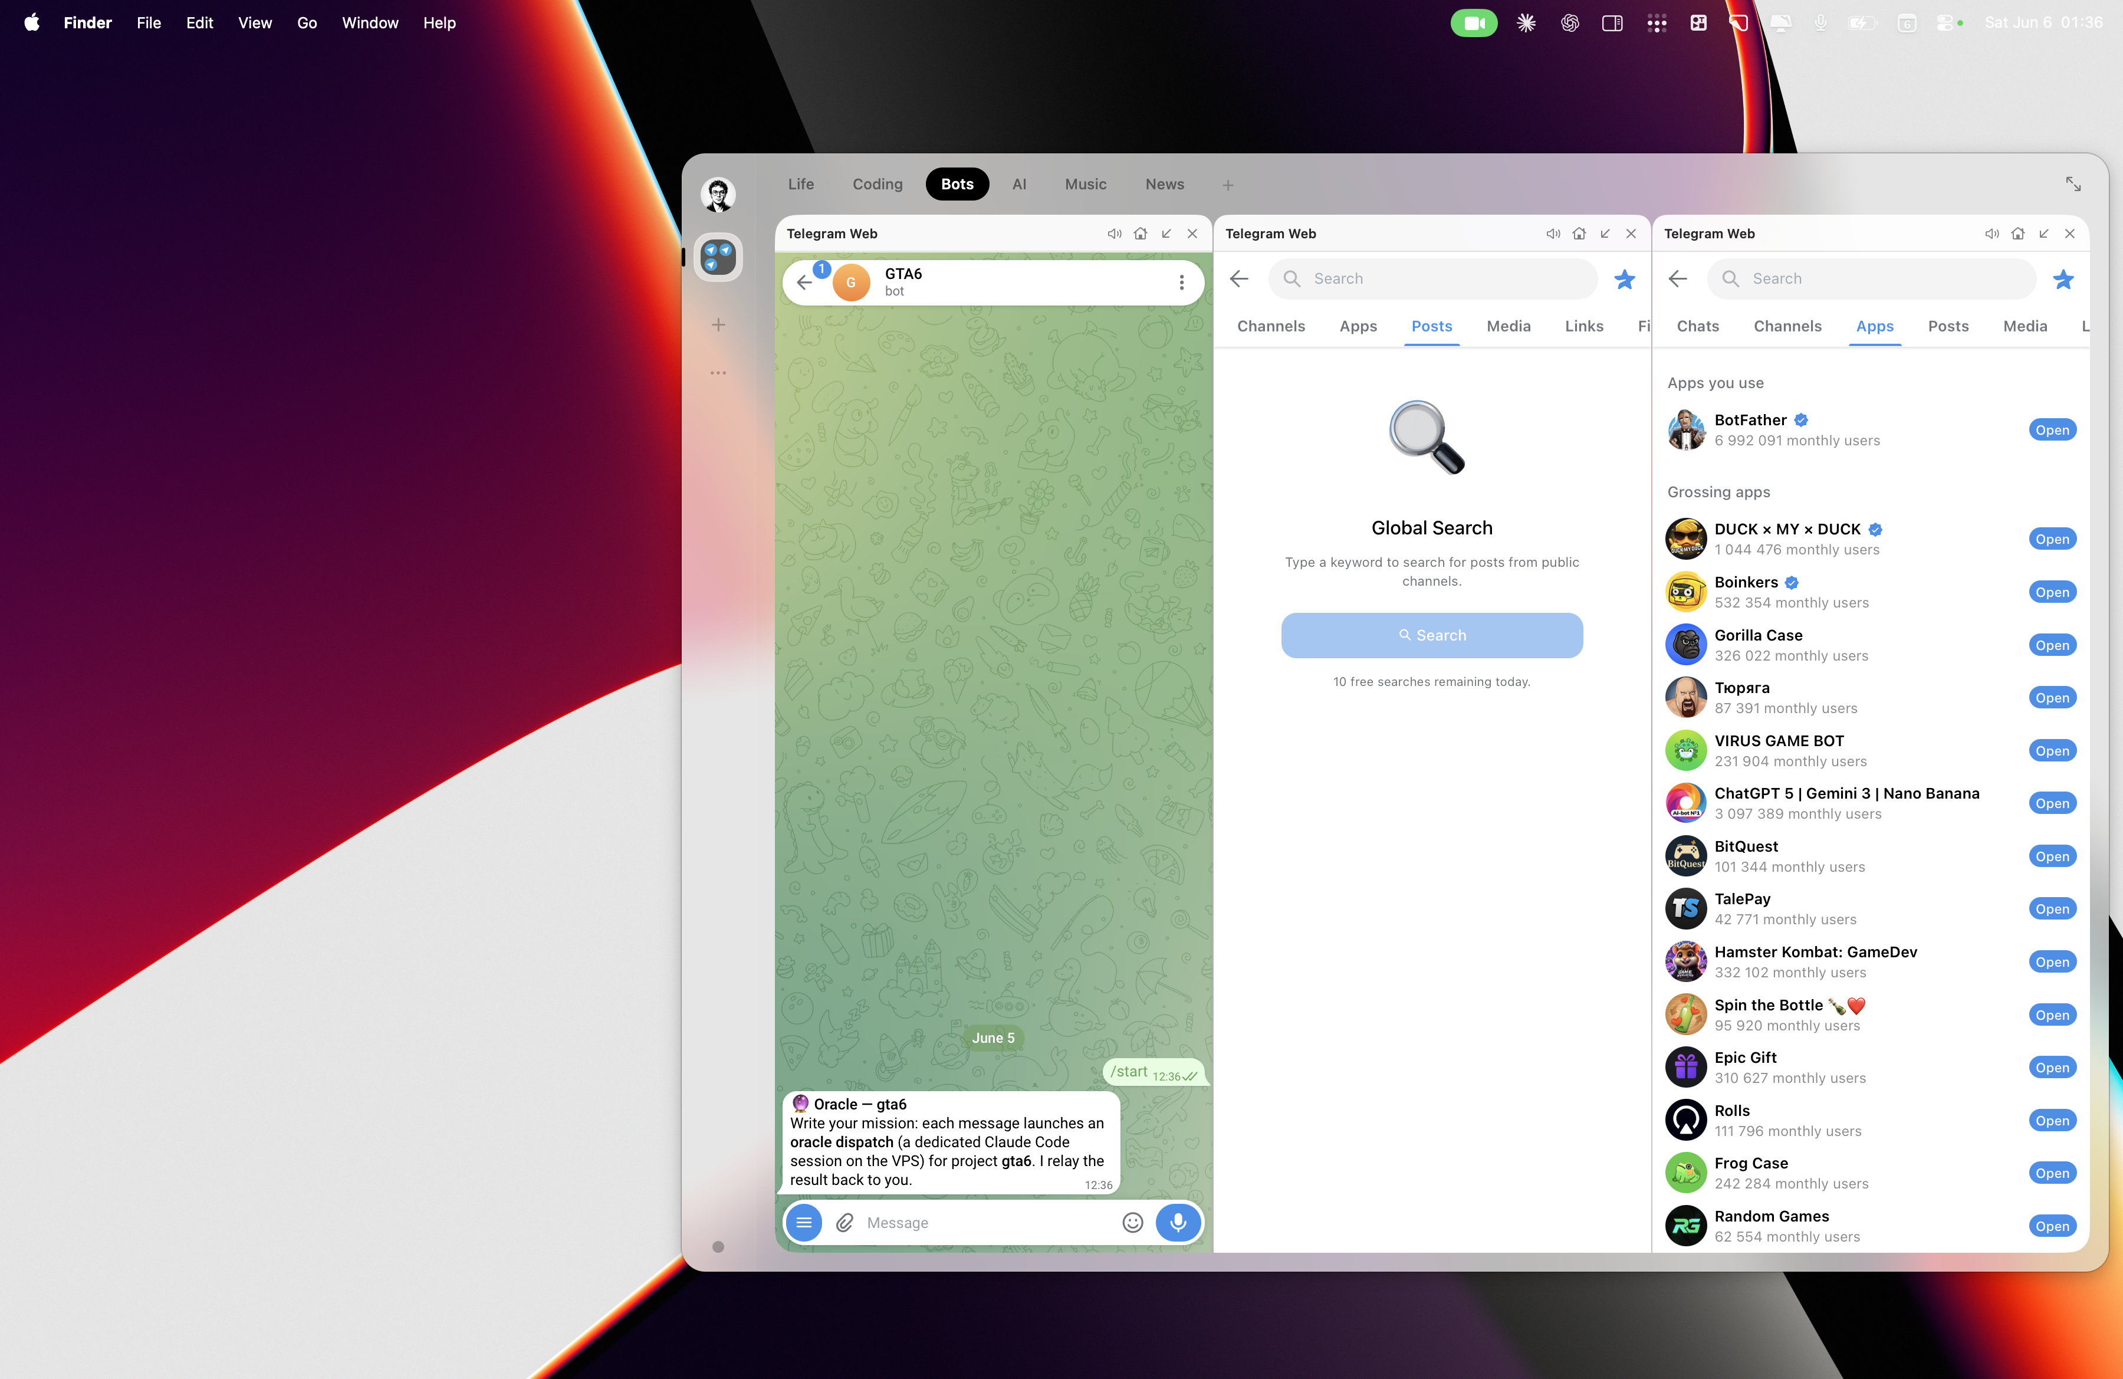Start a voice message with the microphone
This screenshot has width=2123, height=1379.
click(1178, 1222)
